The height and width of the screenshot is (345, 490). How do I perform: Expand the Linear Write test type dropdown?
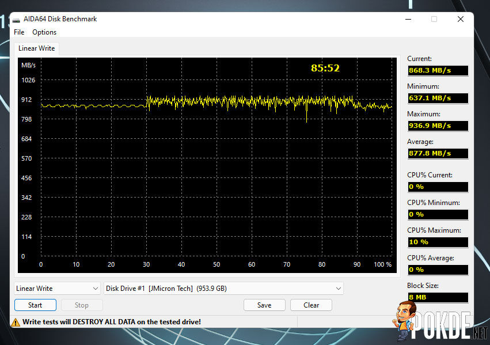57,289
